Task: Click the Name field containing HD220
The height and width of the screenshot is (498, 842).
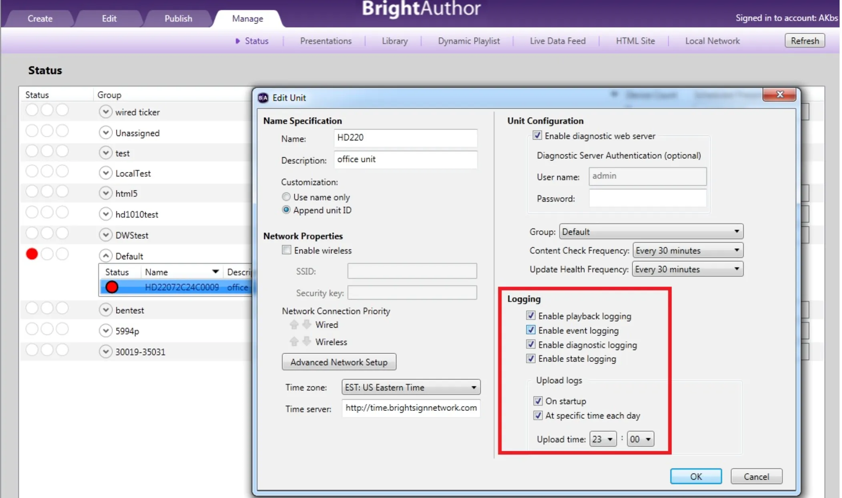Action: (x=405, y=138)
